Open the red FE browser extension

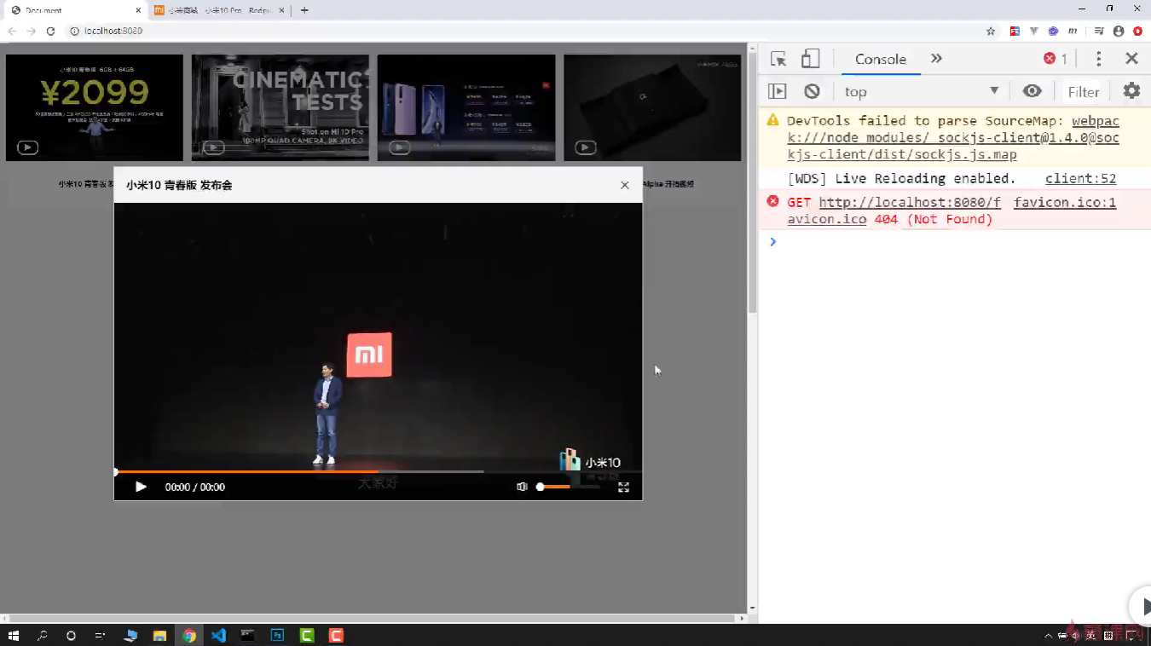point(1015,31)
